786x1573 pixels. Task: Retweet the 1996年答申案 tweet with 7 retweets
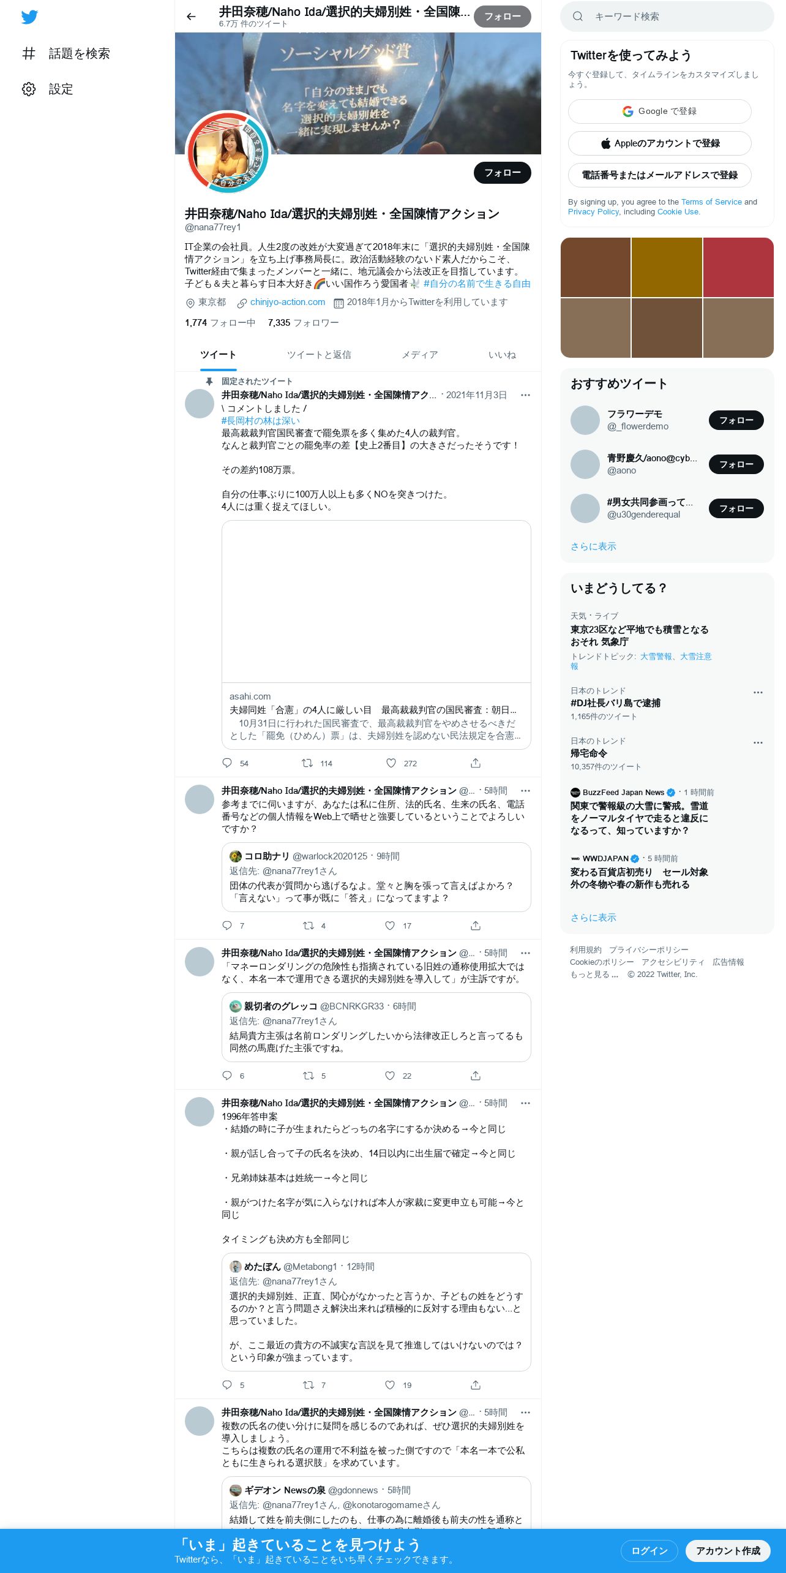(x=309, y=1384)
